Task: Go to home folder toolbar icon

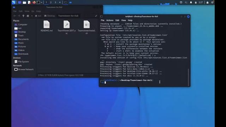Action: click(x=28, y=16)
